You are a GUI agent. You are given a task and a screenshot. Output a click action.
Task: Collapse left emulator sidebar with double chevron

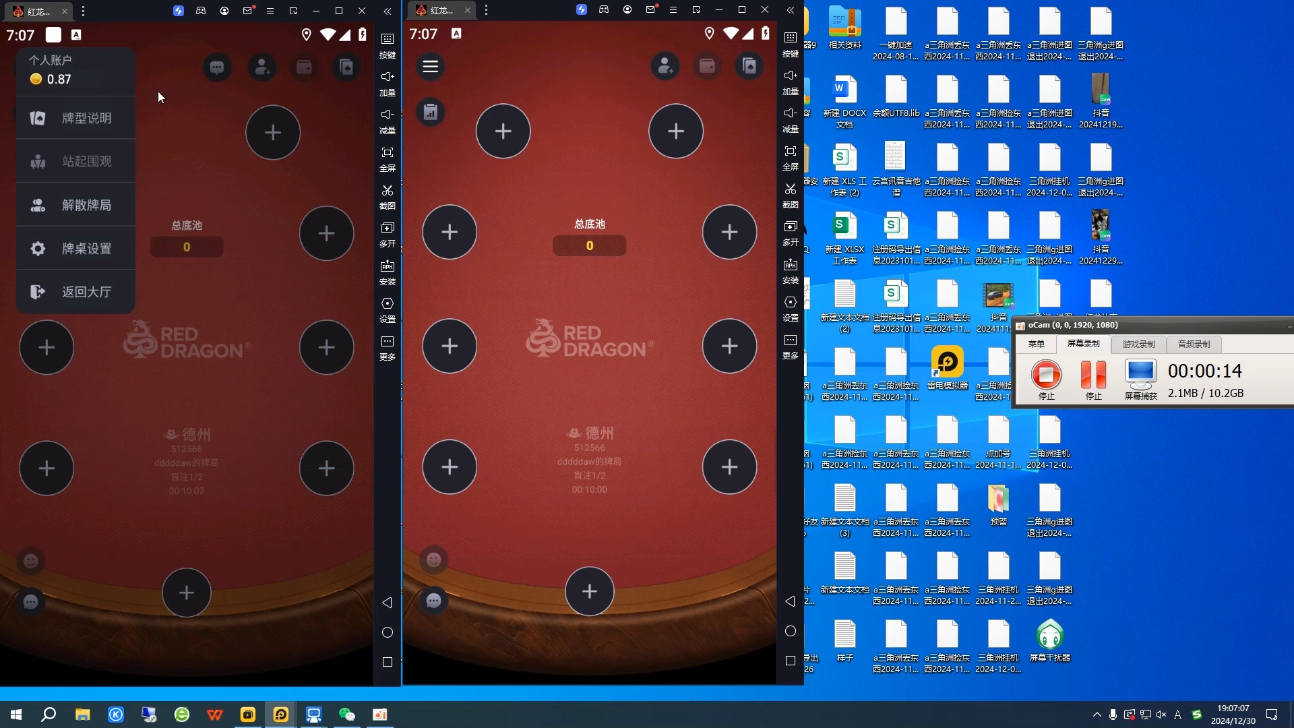tap(387, 11)
